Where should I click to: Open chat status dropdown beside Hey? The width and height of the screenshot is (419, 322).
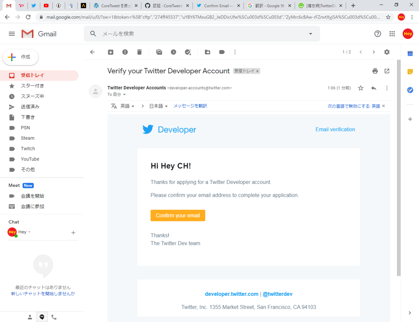[x=29, y=232]
